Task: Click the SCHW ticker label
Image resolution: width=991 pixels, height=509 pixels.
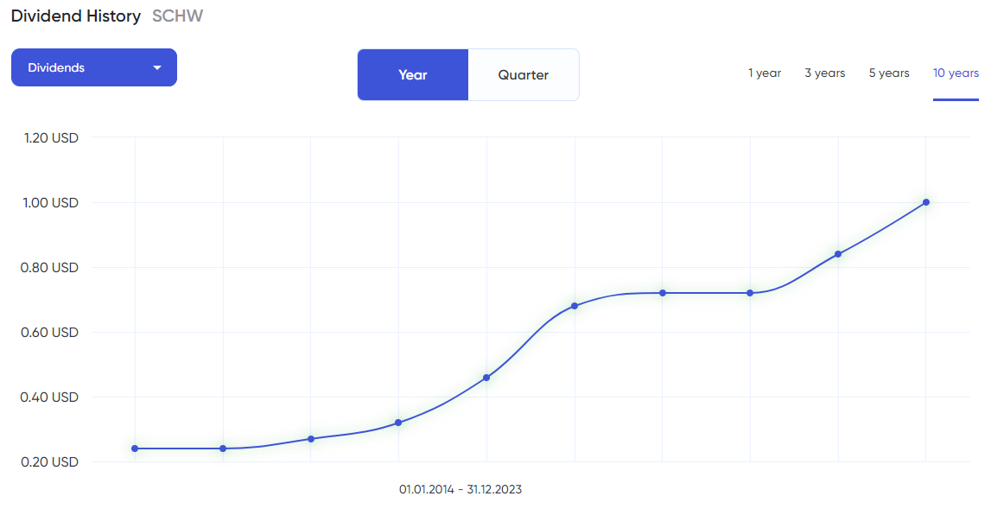Action: pyautogui.click(x=178, y=16)
